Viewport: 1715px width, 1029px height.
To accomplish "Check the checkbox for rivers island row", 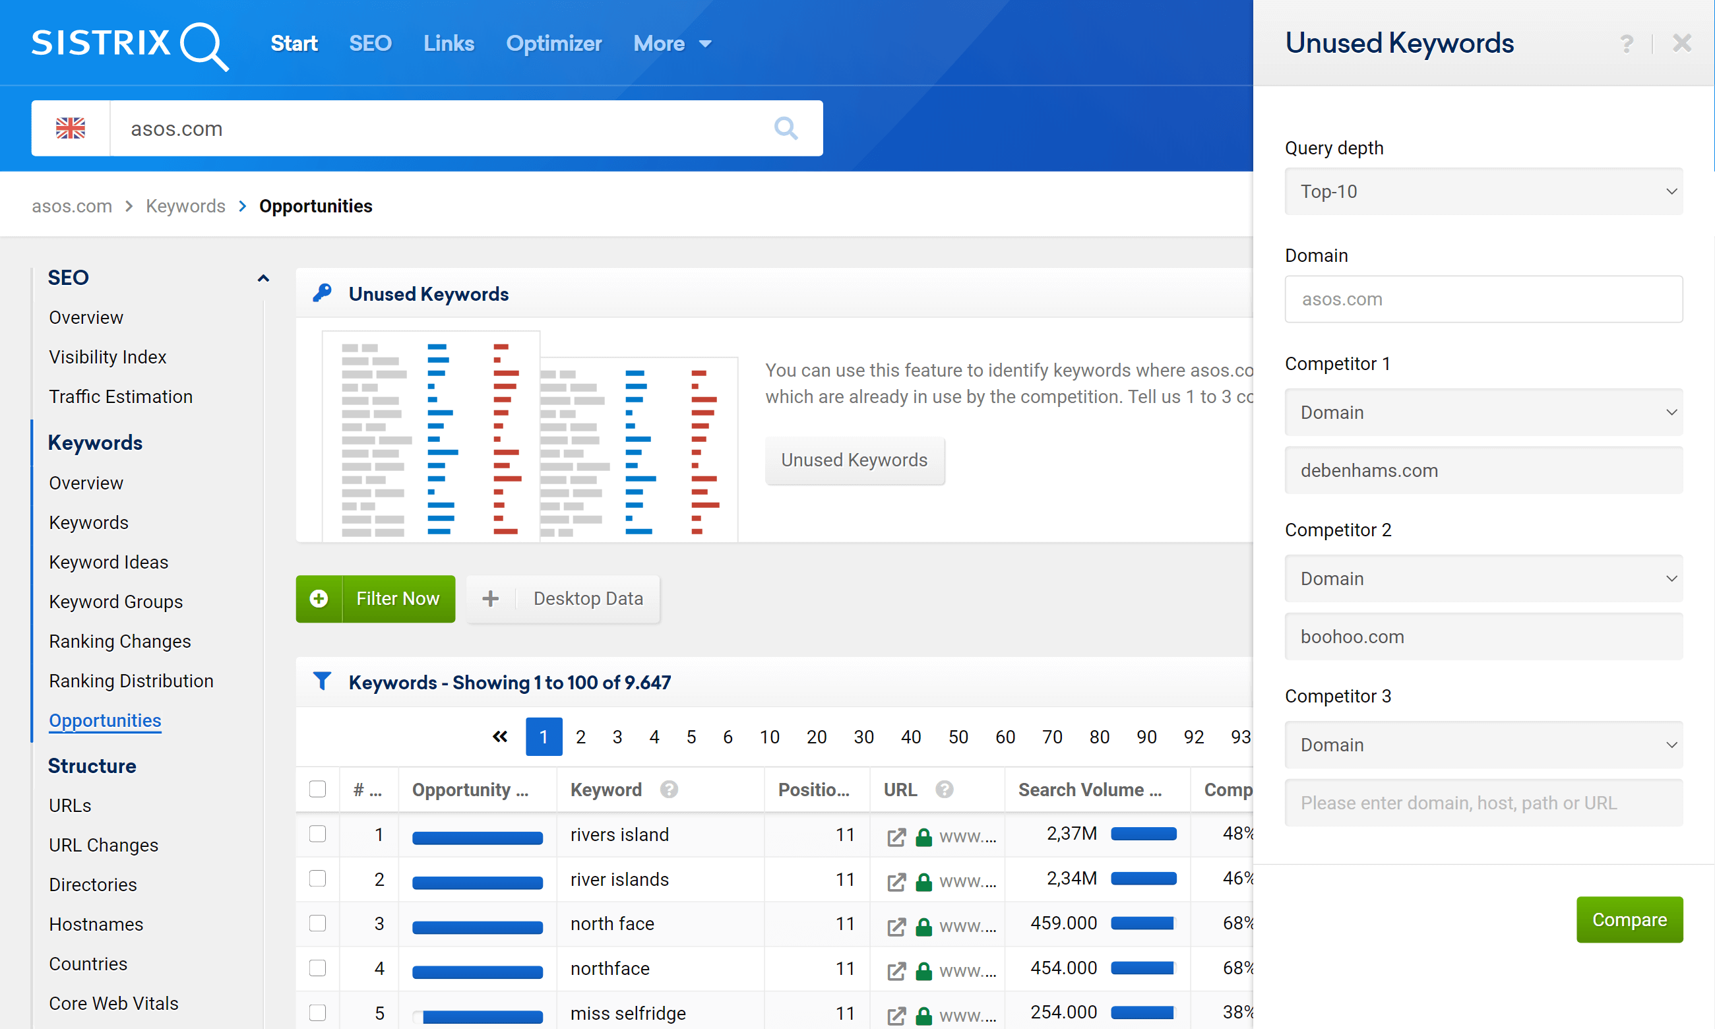I will [x=317, y=834].
